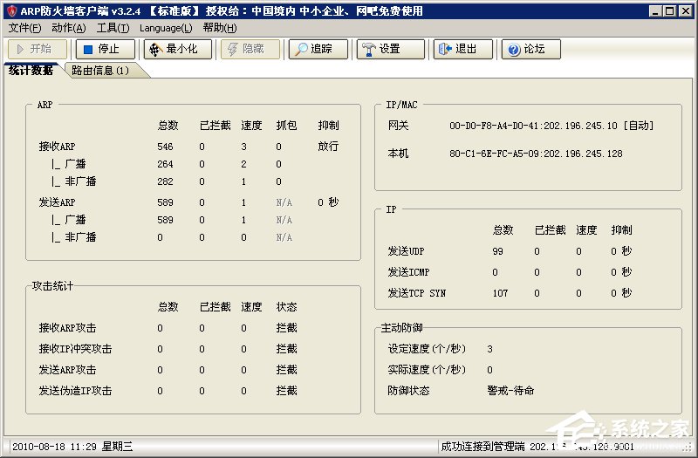Click the gateway MAC address entry
The image size is (698, 458).
click(x=551, y=126)
